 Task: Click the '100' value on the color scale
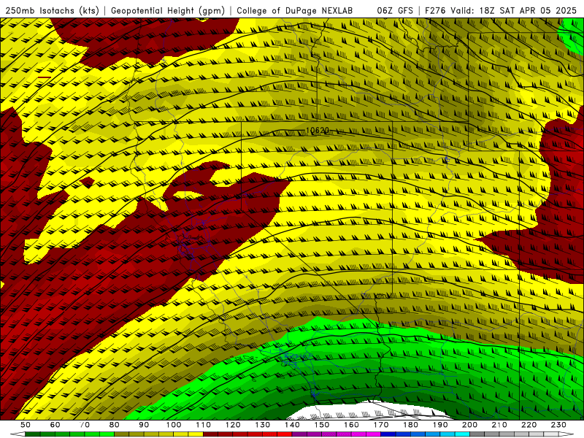tap(174, 425)
